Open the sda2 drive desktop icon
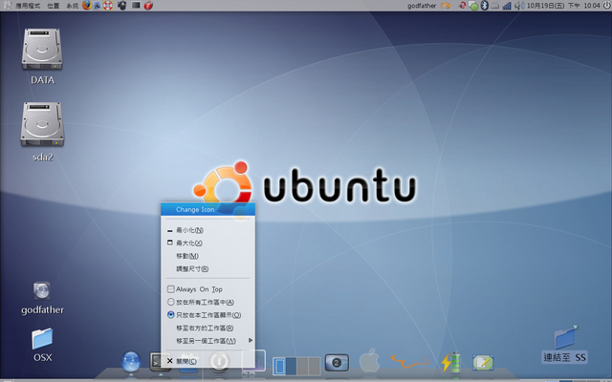Image resolution: width=612 pixels, height=382 pixels. pos(42,124)
